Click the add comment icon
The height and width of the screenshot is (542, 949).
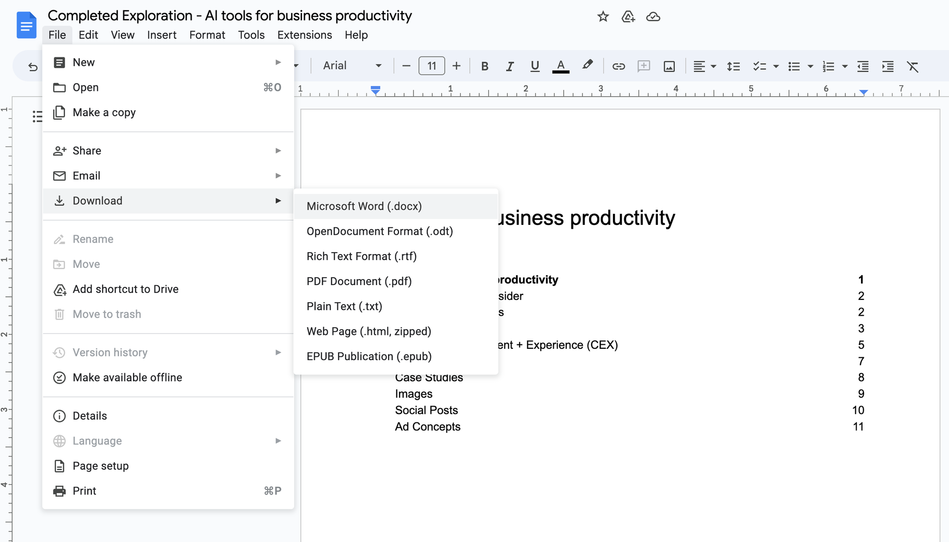pyautogui.click(x=644, y=66)
